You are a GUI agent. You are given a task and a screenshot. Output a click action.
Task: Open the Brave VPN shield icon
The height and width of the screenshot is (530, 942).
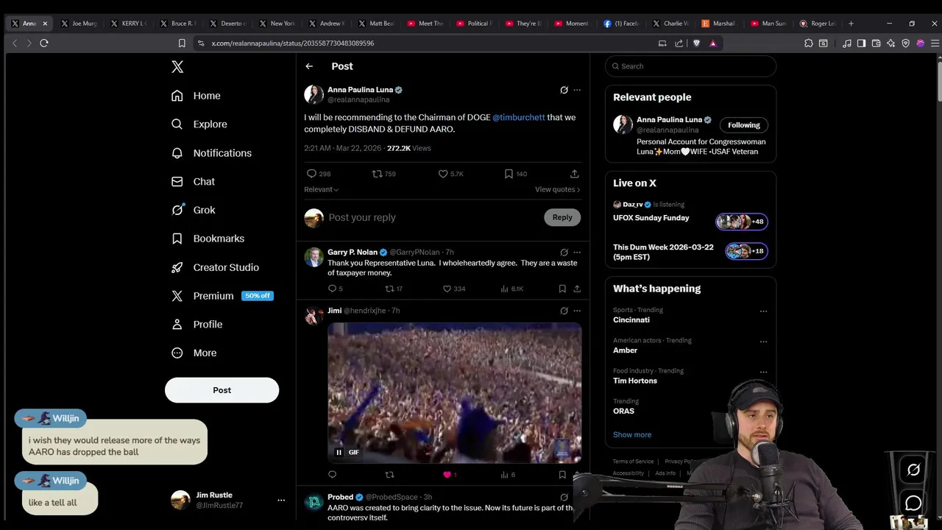[x=906, y=43]
